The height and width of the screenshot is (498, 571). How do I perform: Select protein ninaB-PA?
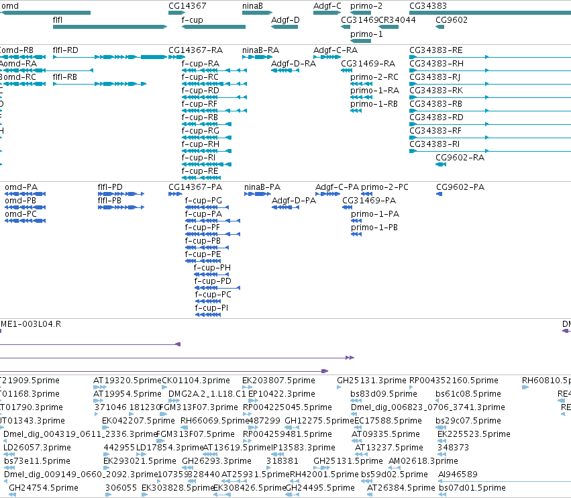click(258, 194)
